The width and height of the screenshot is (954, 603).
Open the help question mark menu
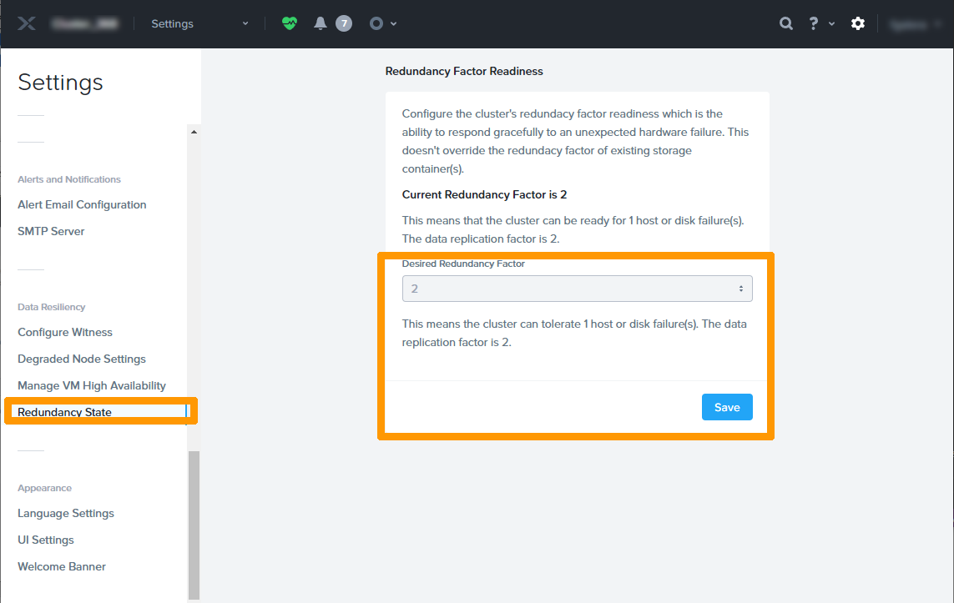[x=814, y=23]
